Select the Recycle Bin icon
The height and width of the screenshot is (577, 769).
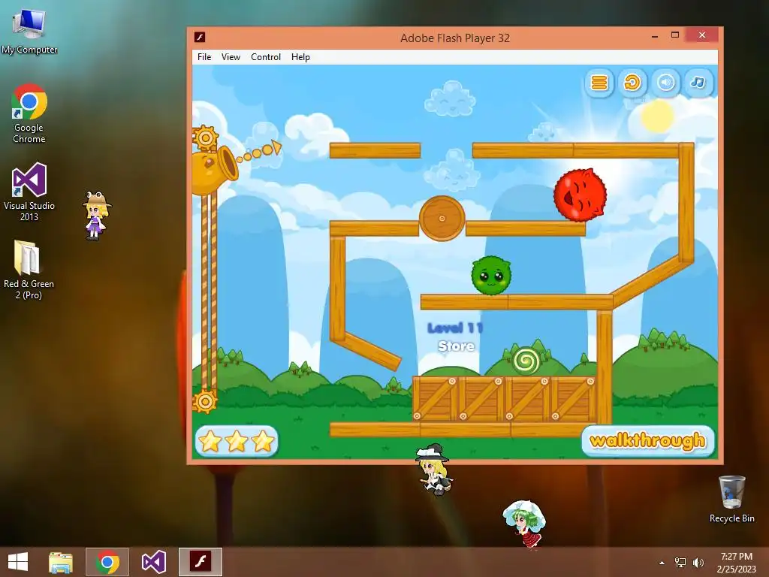pos(731,499)
